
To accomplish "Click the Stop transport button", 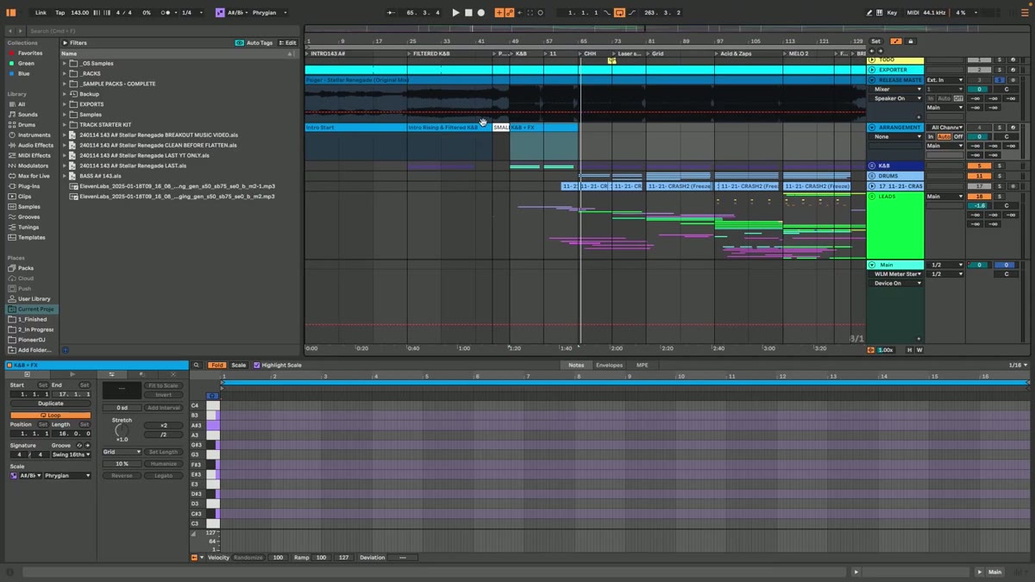I will pos(468,13).
